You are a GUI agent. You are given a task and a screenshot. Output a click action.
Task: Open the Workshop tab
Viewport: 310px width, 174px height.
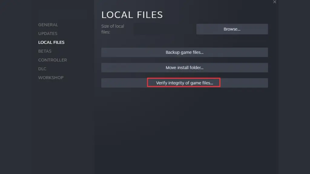51,78
